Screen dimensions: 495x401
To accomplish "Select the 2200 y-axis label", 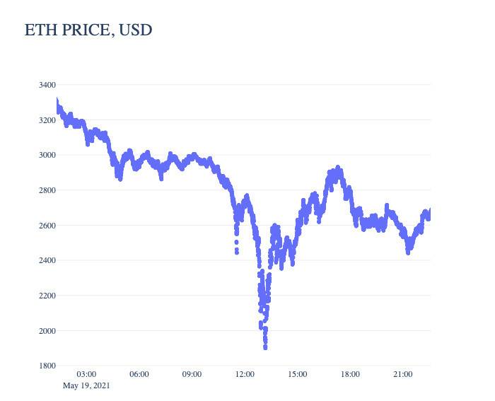I will (47, 296).
